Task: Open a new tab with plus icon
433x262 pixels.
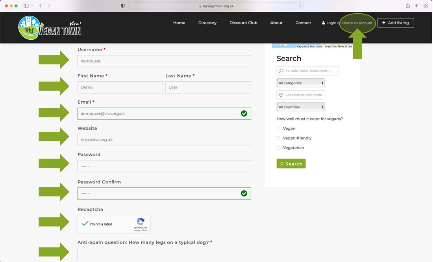Action: [x=416, y=6]
